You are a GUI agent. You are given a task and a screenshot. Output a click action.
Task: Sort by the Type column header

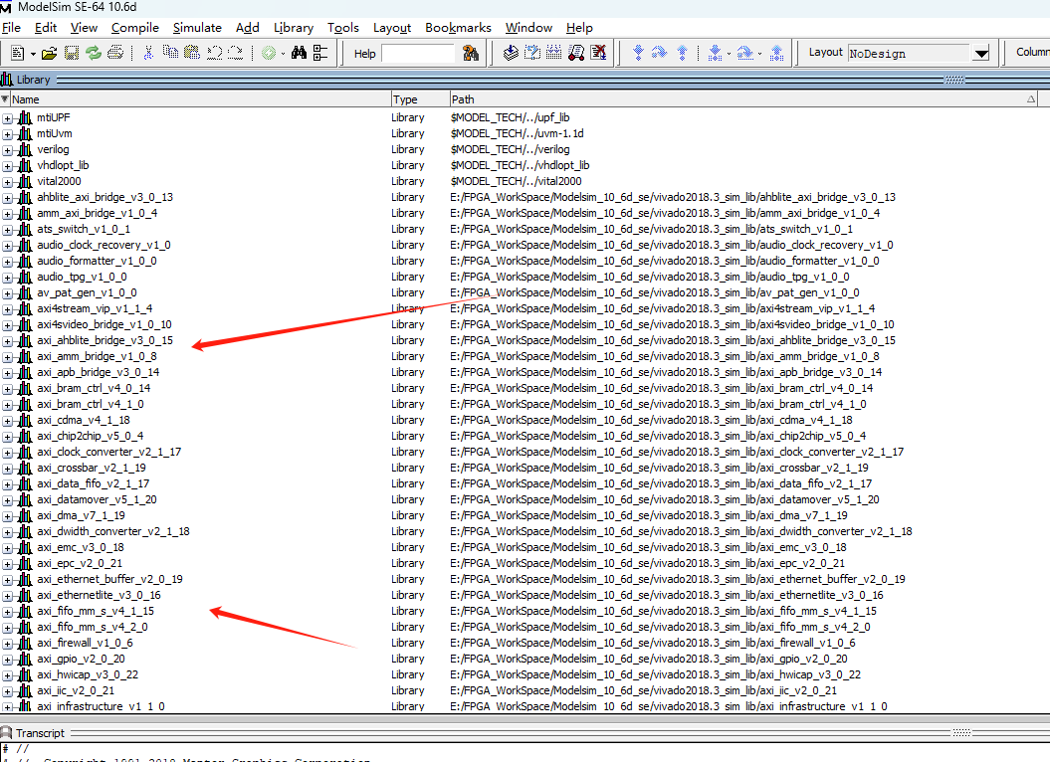pos(421,99)
